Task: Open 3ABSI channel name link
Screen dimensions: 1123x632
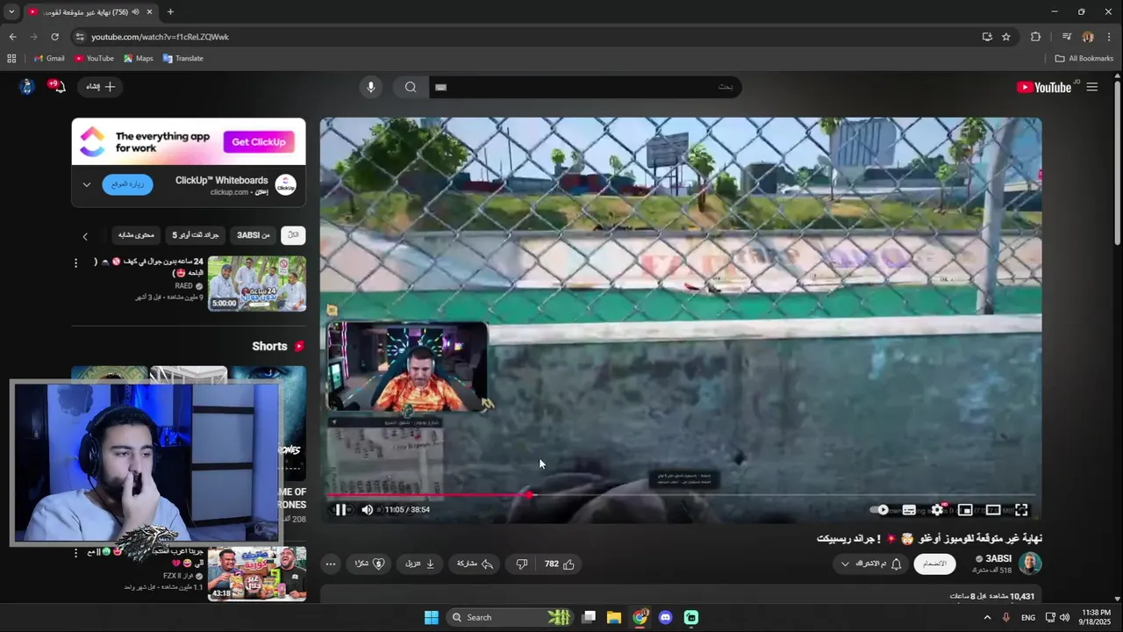Action: click(x=998, y=558)
